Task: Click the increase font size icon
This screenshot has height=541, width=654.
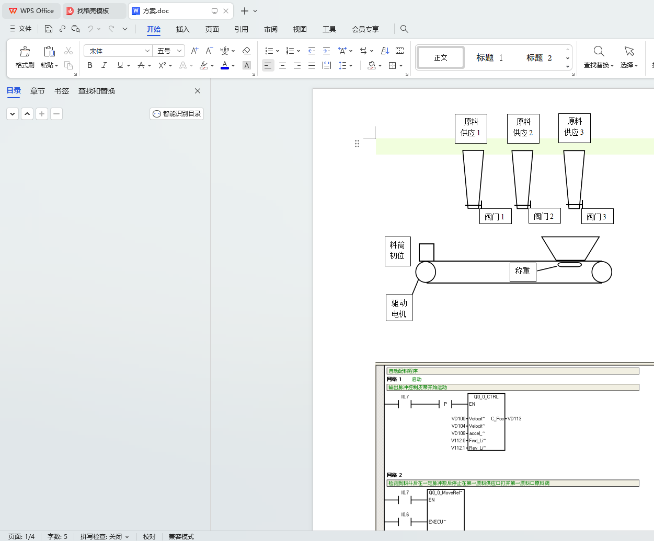Action: click(194, 51)
